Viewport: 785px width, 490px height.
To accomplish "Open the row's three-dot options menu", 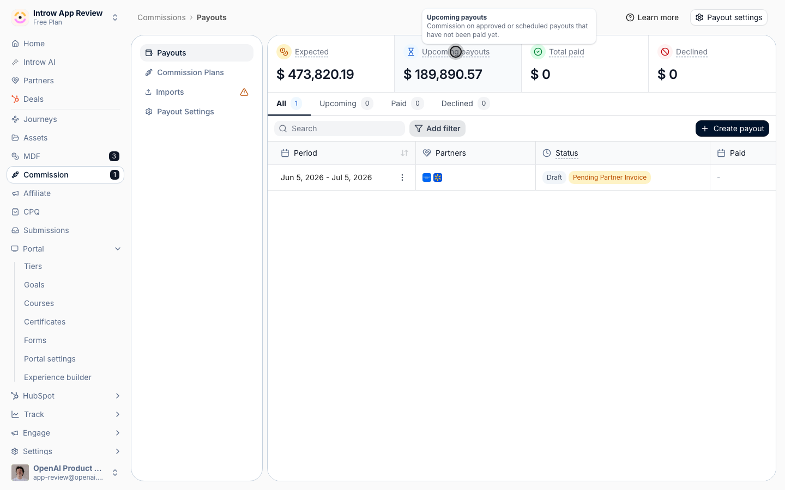I will pyautogui.click(x=402, y=177).
